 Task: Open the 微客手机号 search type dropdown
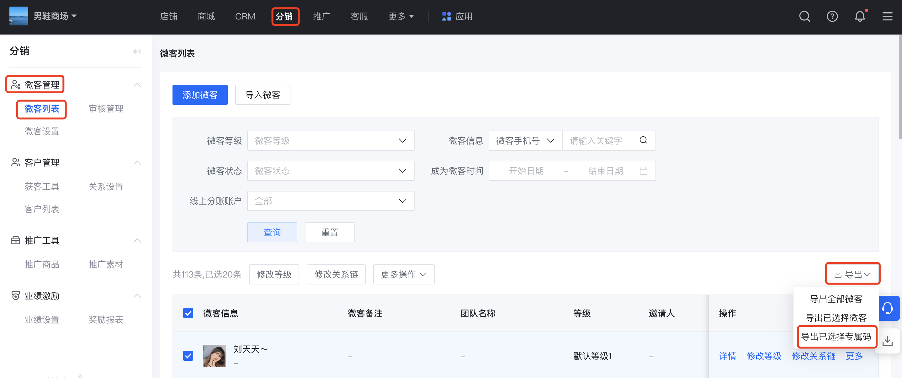[x=525, y=141]
